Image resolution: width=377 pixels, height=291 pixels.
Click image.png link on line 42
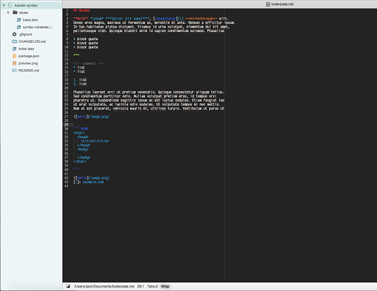click(99, 178)
